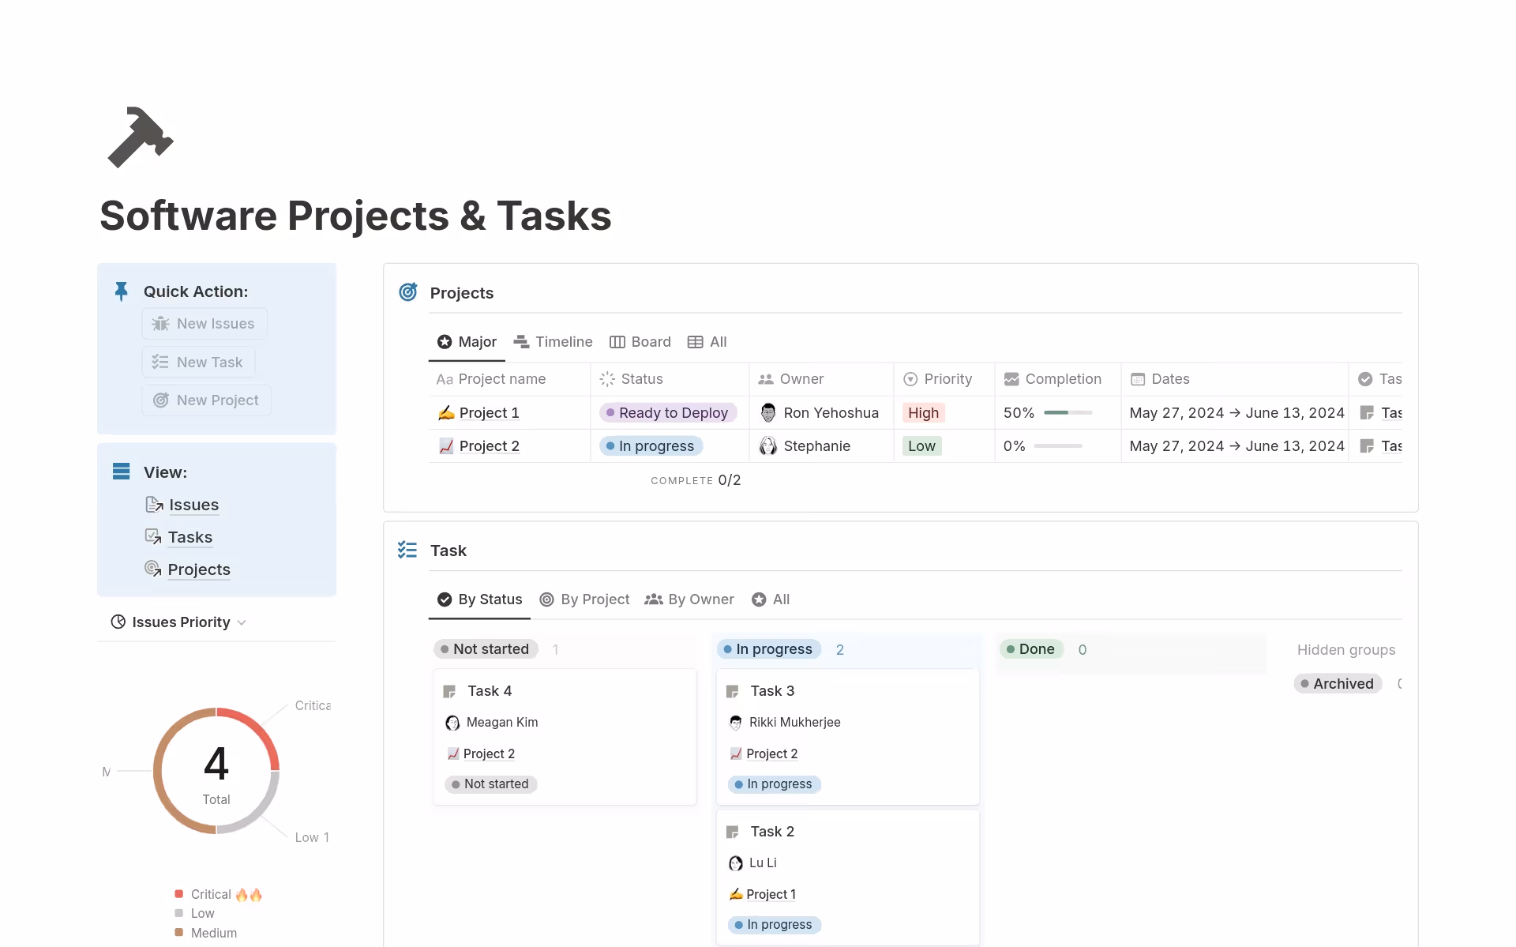
Task: Expand the Archived hidden group
Action: (x=1336, y=683)
